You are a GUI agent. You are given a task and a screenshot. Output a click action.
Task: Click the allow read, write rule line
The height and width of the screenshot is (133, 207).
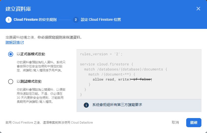pyautogui.click(x=122, y=79)
